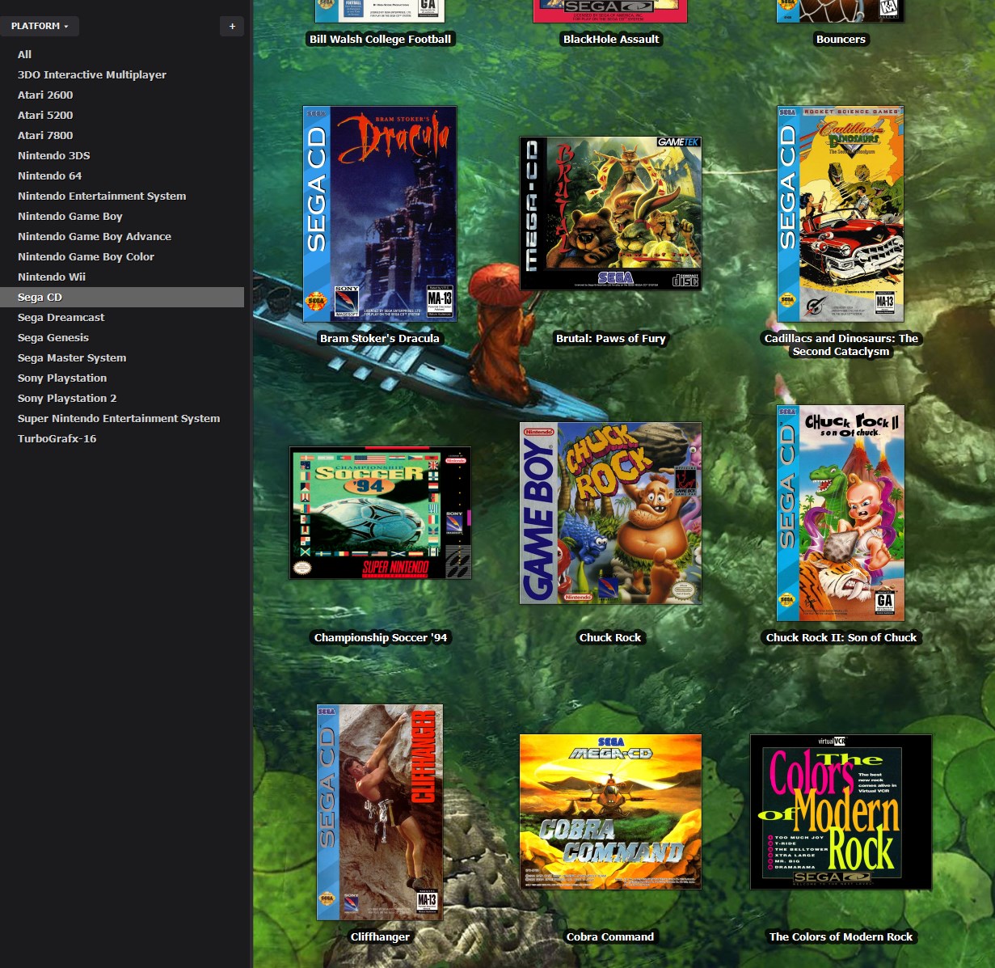This screenshot has width=995, height=968.
Task: Click the Chuck Rock title label
Action: coord(610,637)
